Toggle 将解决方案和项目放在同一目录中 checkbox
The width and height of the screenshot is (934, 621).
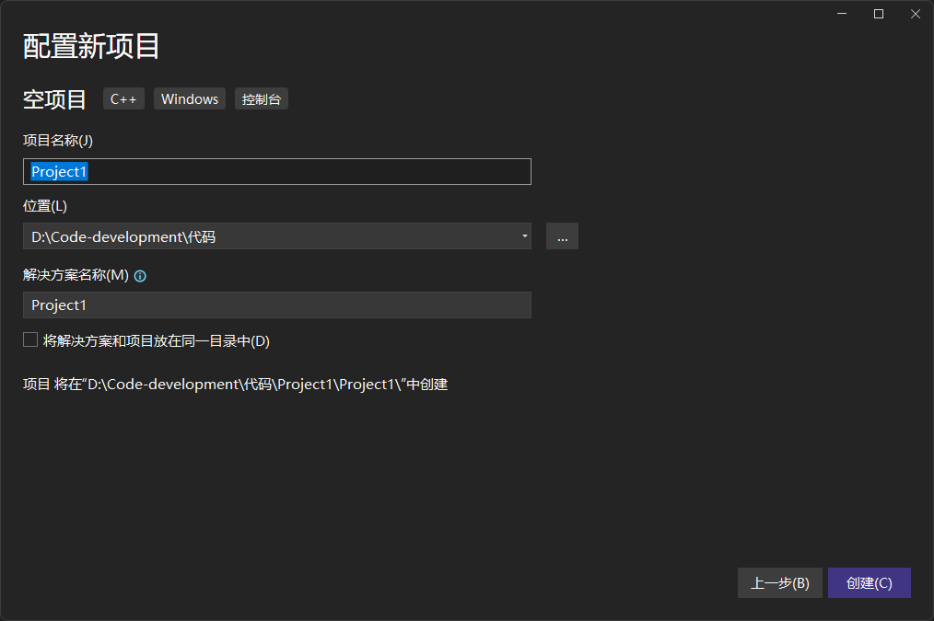(x=30, y=340)
